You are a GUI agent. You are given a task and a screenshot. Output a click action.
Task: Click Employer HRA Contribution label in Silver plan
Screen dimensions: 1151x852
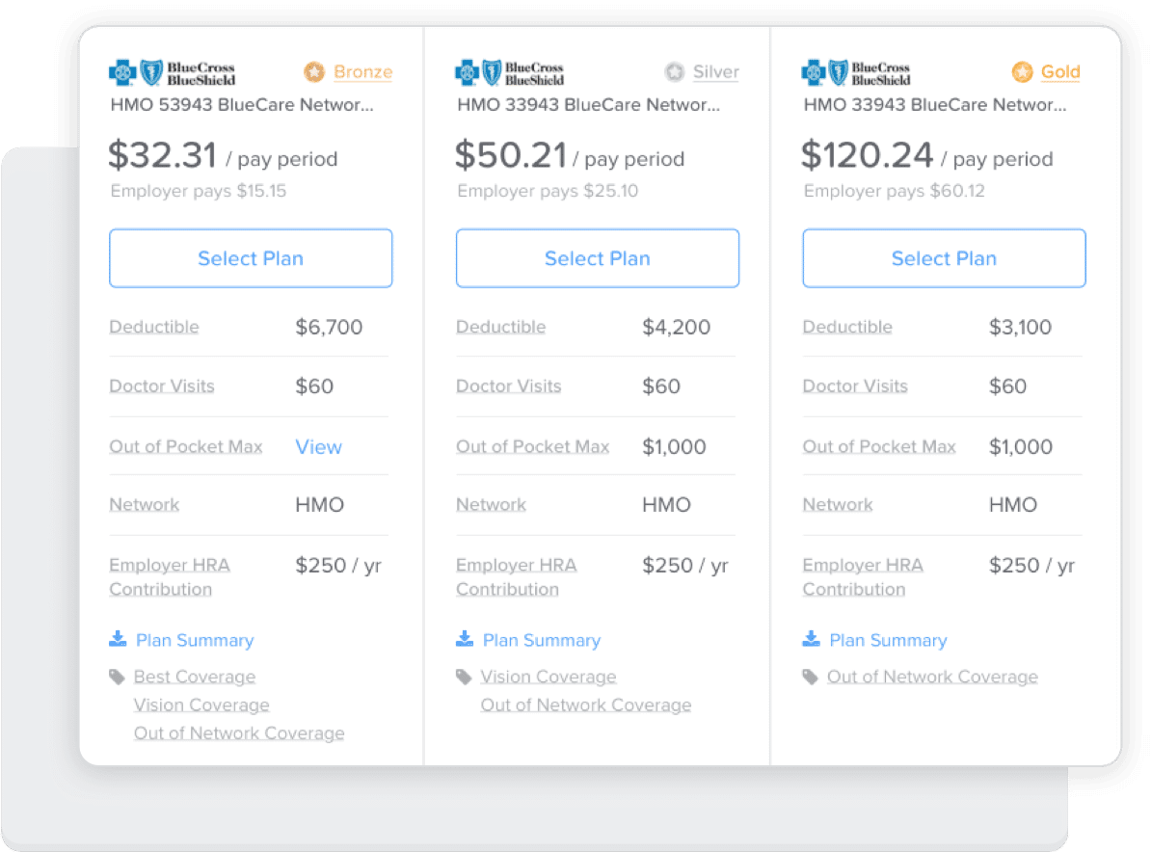point(516,576)
